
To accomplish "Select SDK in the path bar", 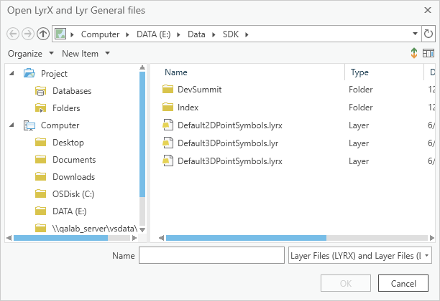I will (x=231, y=34).
